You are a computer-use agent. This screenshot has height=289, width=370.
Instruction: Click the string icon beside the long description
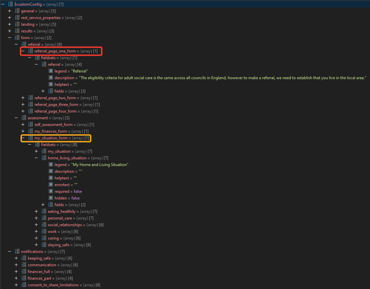coord(51,78)
